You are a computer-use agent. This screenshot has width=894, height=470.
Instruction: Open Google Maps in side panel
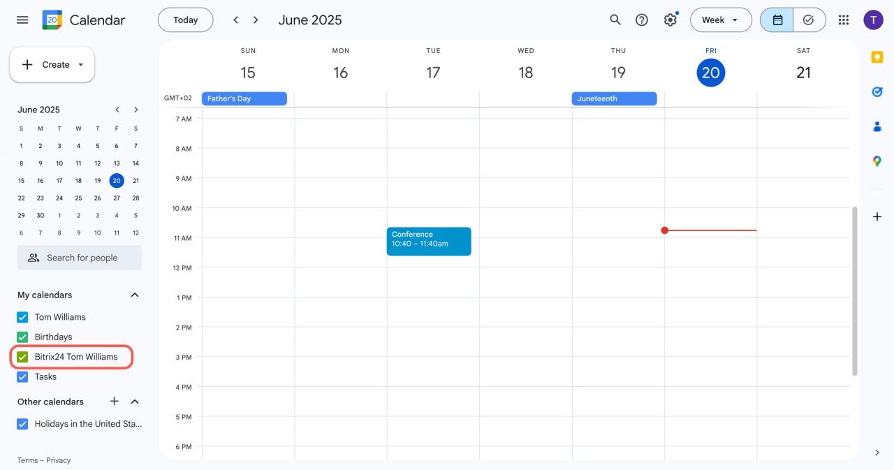click(877, 161)
